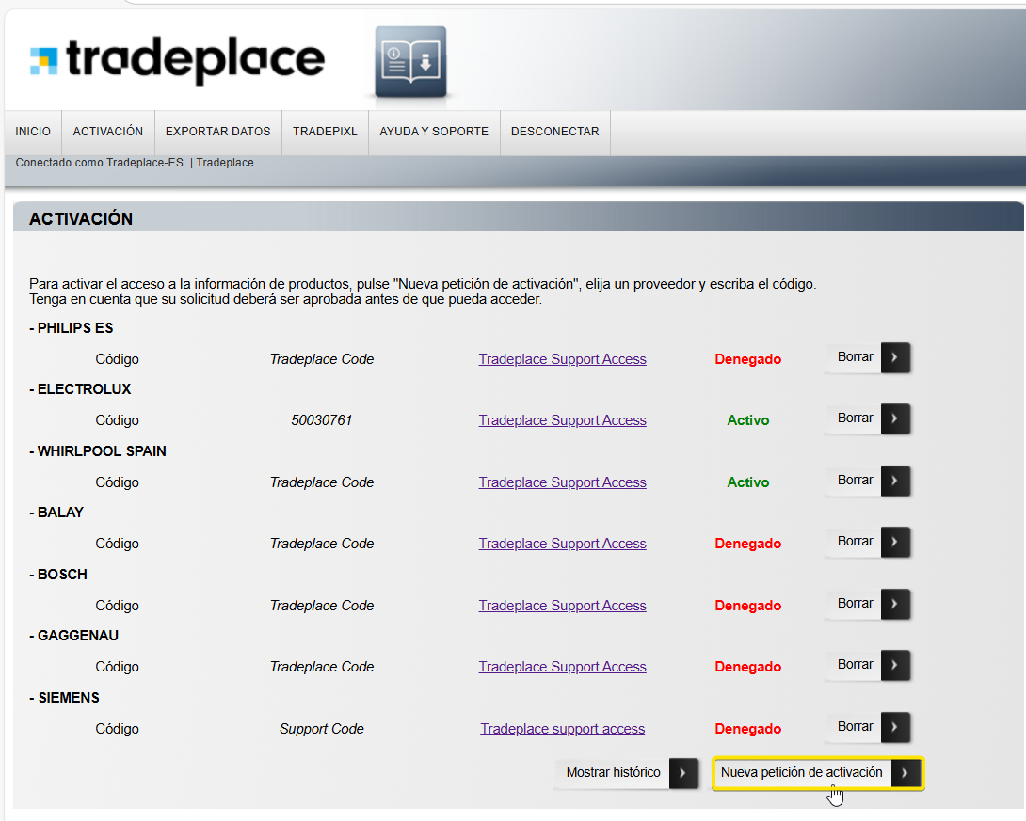
Task: Click arrow icon beside Mostrar histórico
Action: tap(683, 773)
